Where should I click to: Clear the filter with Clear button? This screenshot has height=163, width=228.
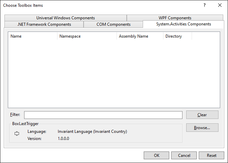point(202,115)
